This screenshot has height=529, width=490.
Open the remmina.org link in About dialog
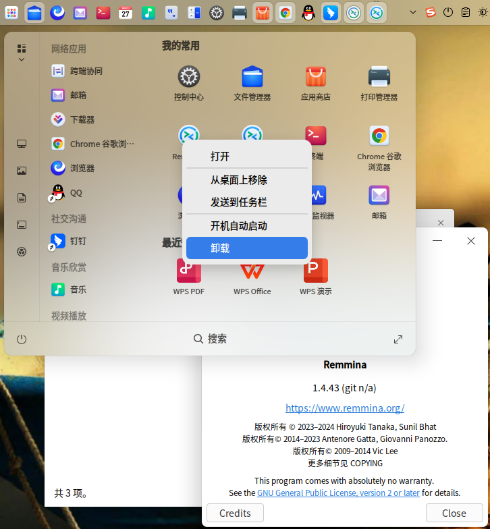(345, 408)
